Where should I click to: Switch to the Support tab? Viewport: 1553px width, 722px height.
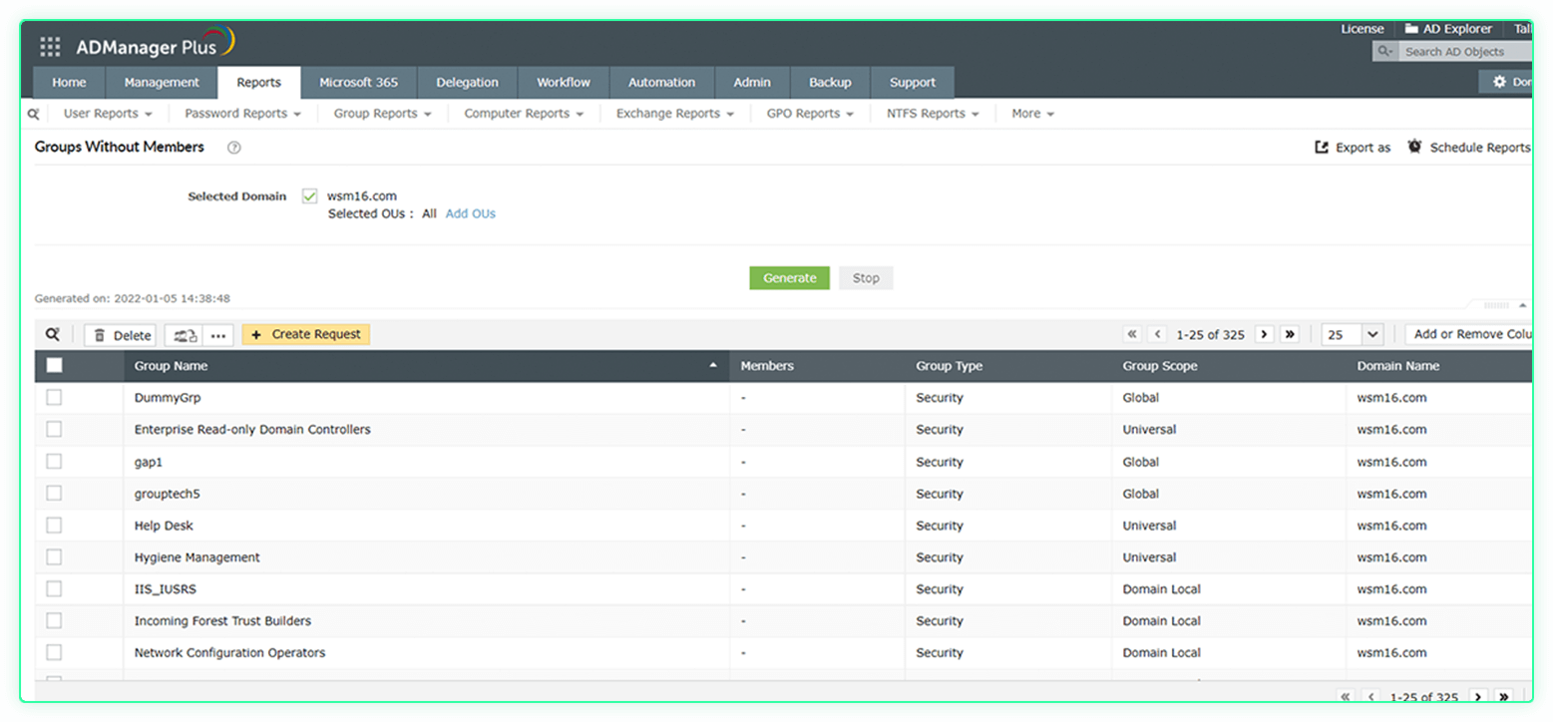(913, 83)
